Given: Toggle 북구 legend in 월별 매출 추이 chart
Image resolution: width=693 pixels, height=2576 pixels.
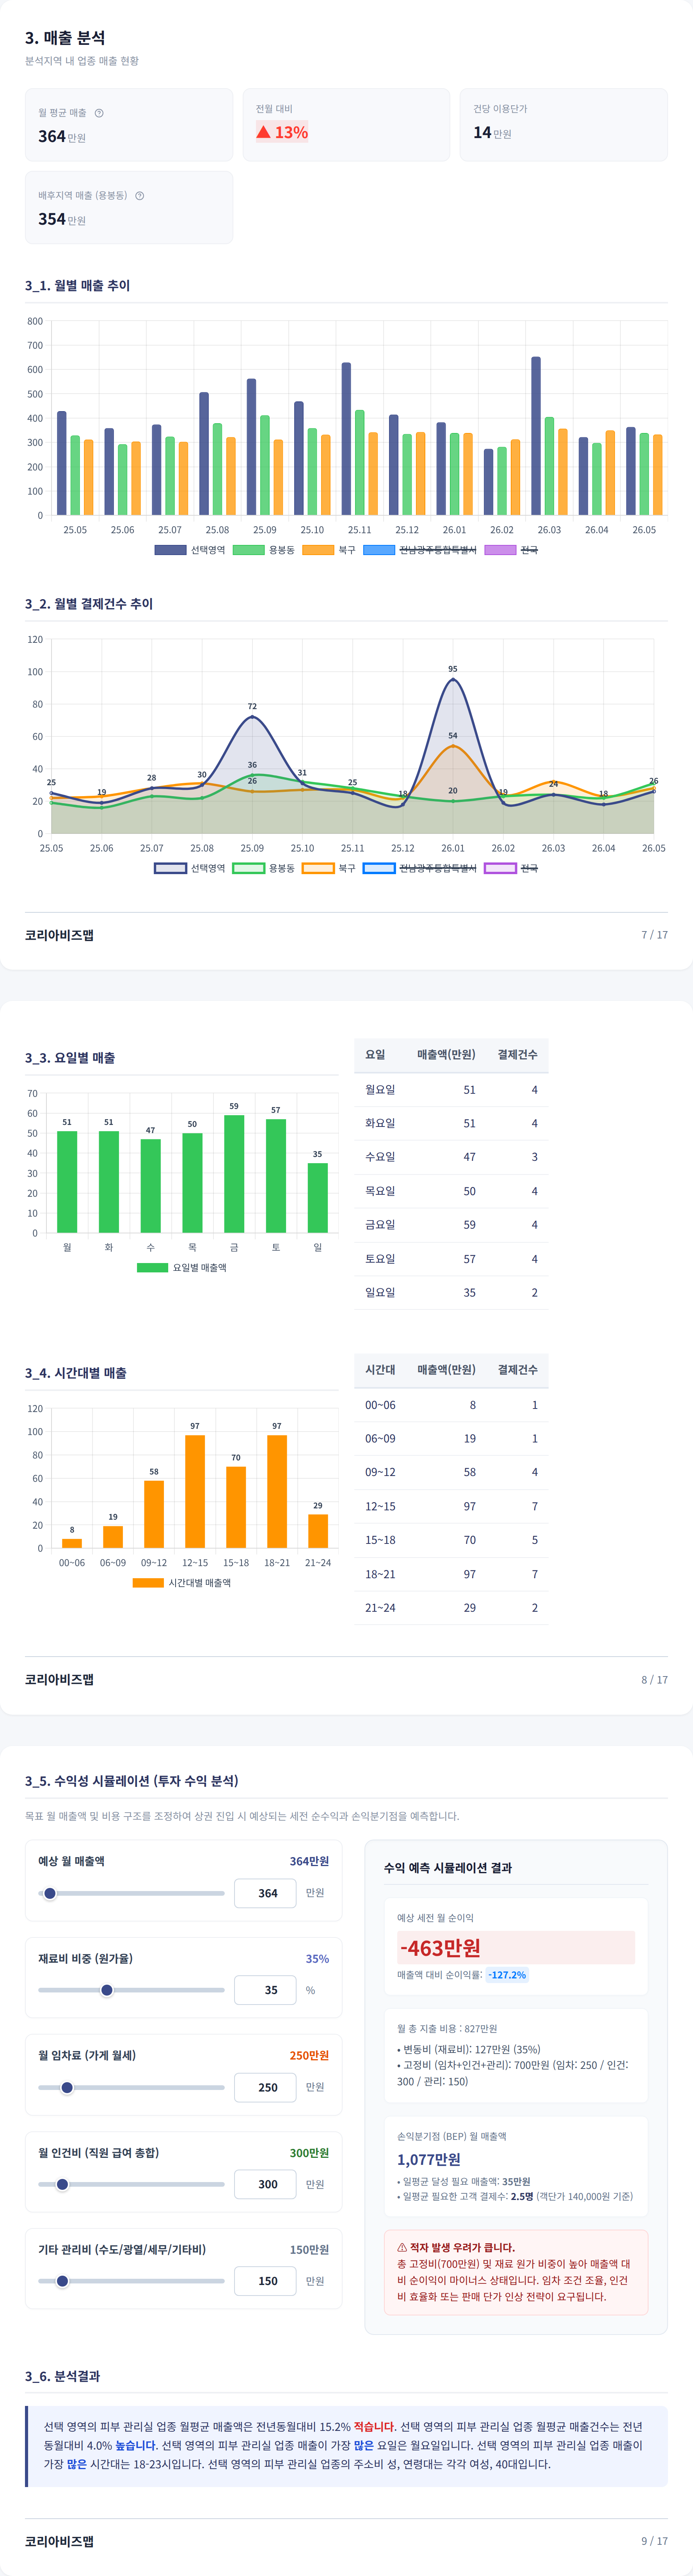Looking at the screenshot, I should pos(329,550).
